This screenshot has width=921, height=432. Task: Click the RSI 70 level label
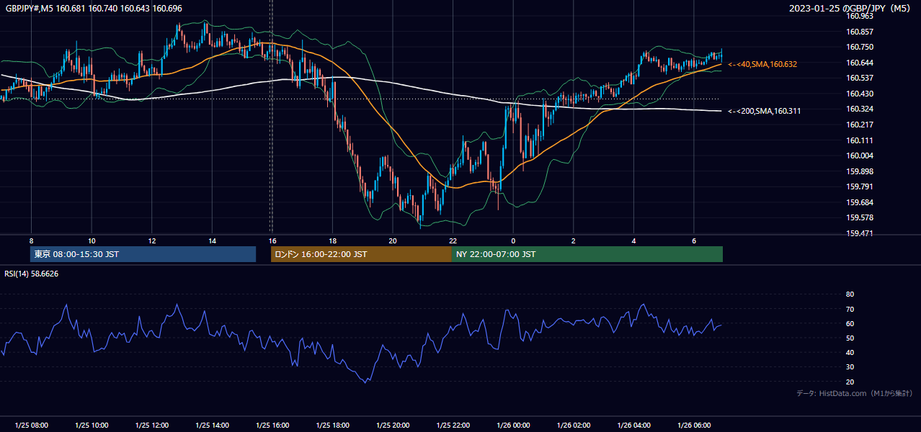pyautogui.click(x=850, y=309)
